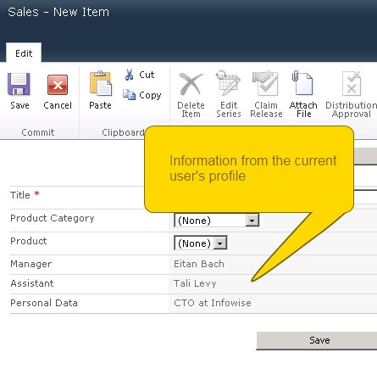Click the red Cancel icon
This screenshot has width=377, height=369.
point(58,85)
